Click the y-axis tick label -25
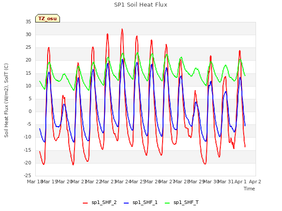 [x=27, y=175]
